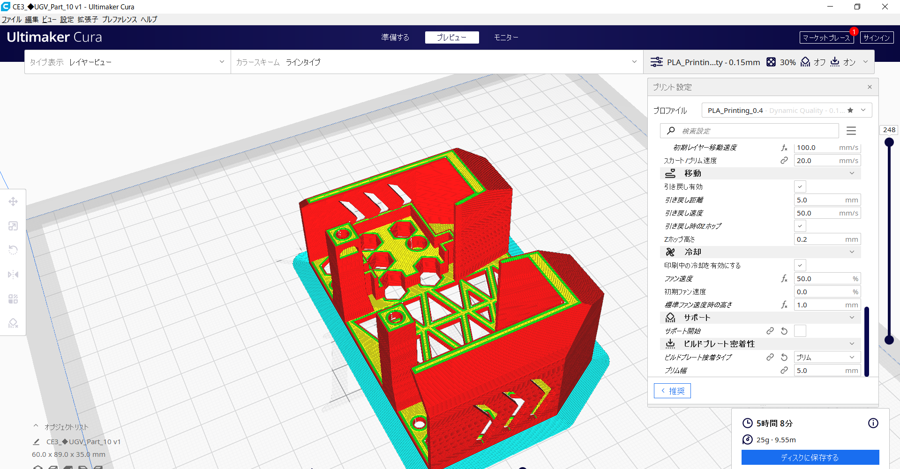Open the 拡張子 menu
Image resolution: width=900 pixels, height=469 pixels.
tap(88, 19)
